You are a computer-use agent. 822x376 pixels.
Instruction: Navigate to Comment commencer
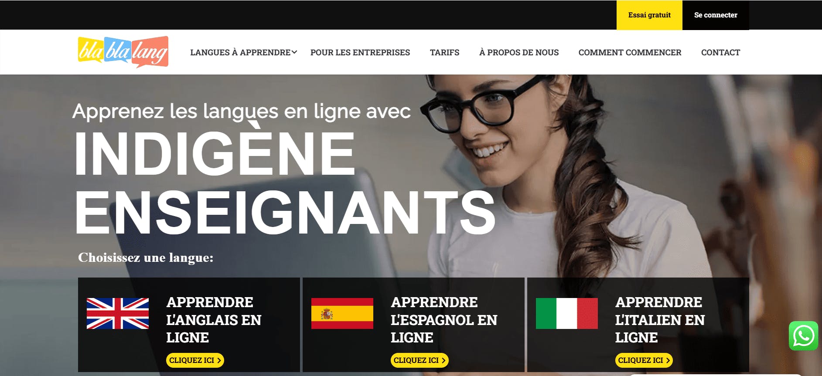click(630, 52)
